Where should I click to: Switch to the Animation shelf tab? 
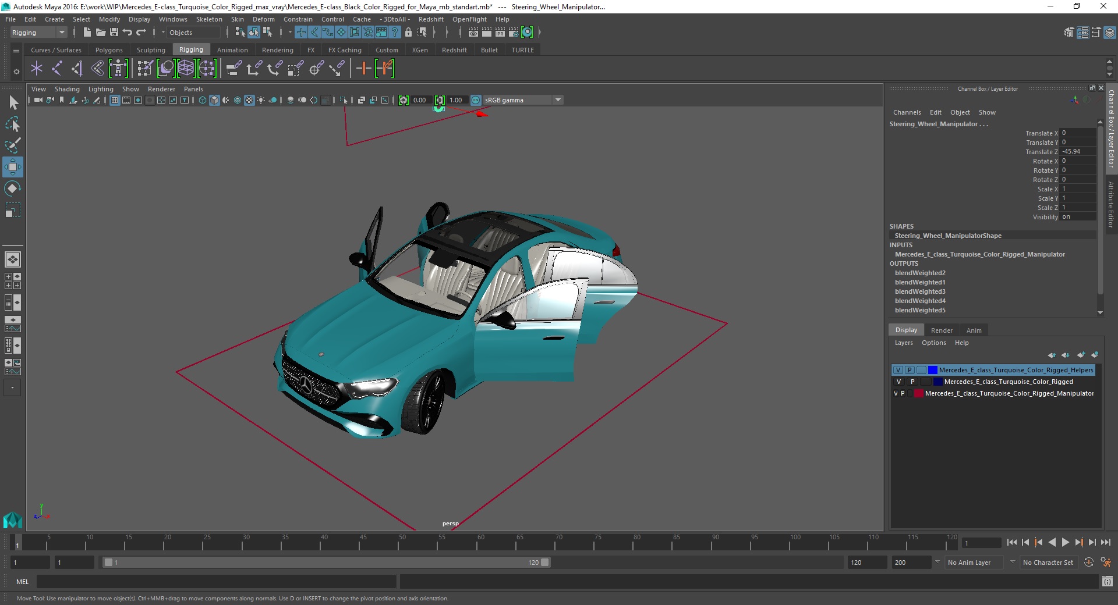point(232,50)
